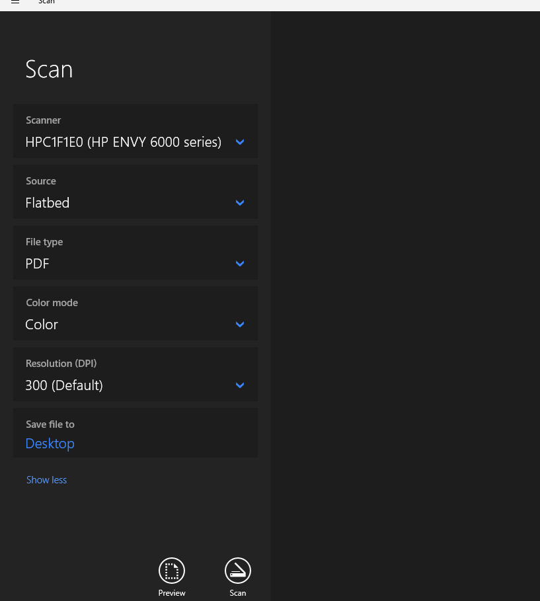Open the hamburger menu at top left

click(x=15, y=3)
